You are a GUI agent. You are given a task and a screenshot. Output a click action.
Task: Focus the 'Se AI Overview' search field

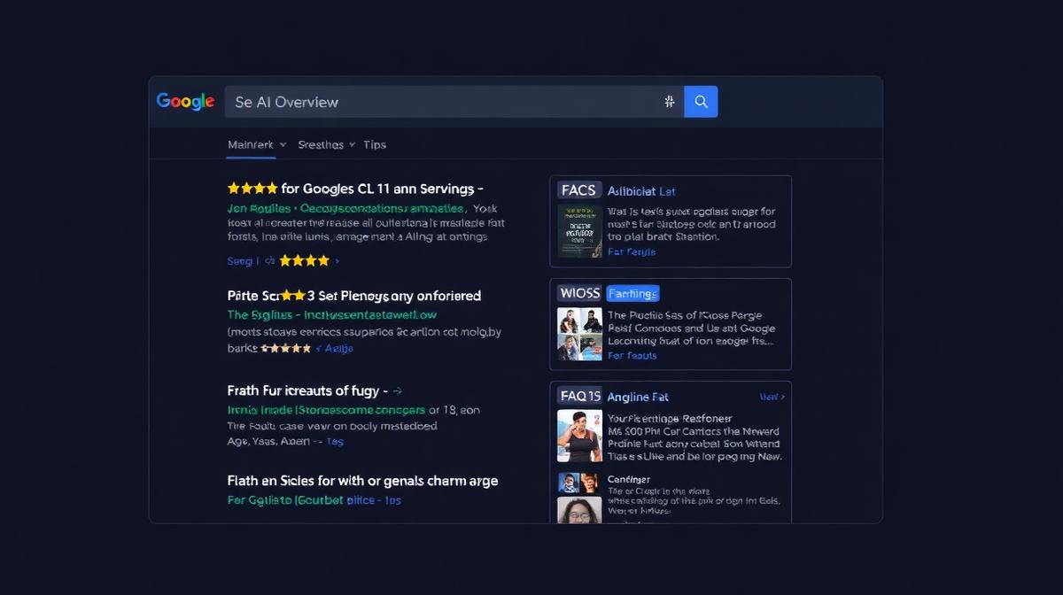454,102
